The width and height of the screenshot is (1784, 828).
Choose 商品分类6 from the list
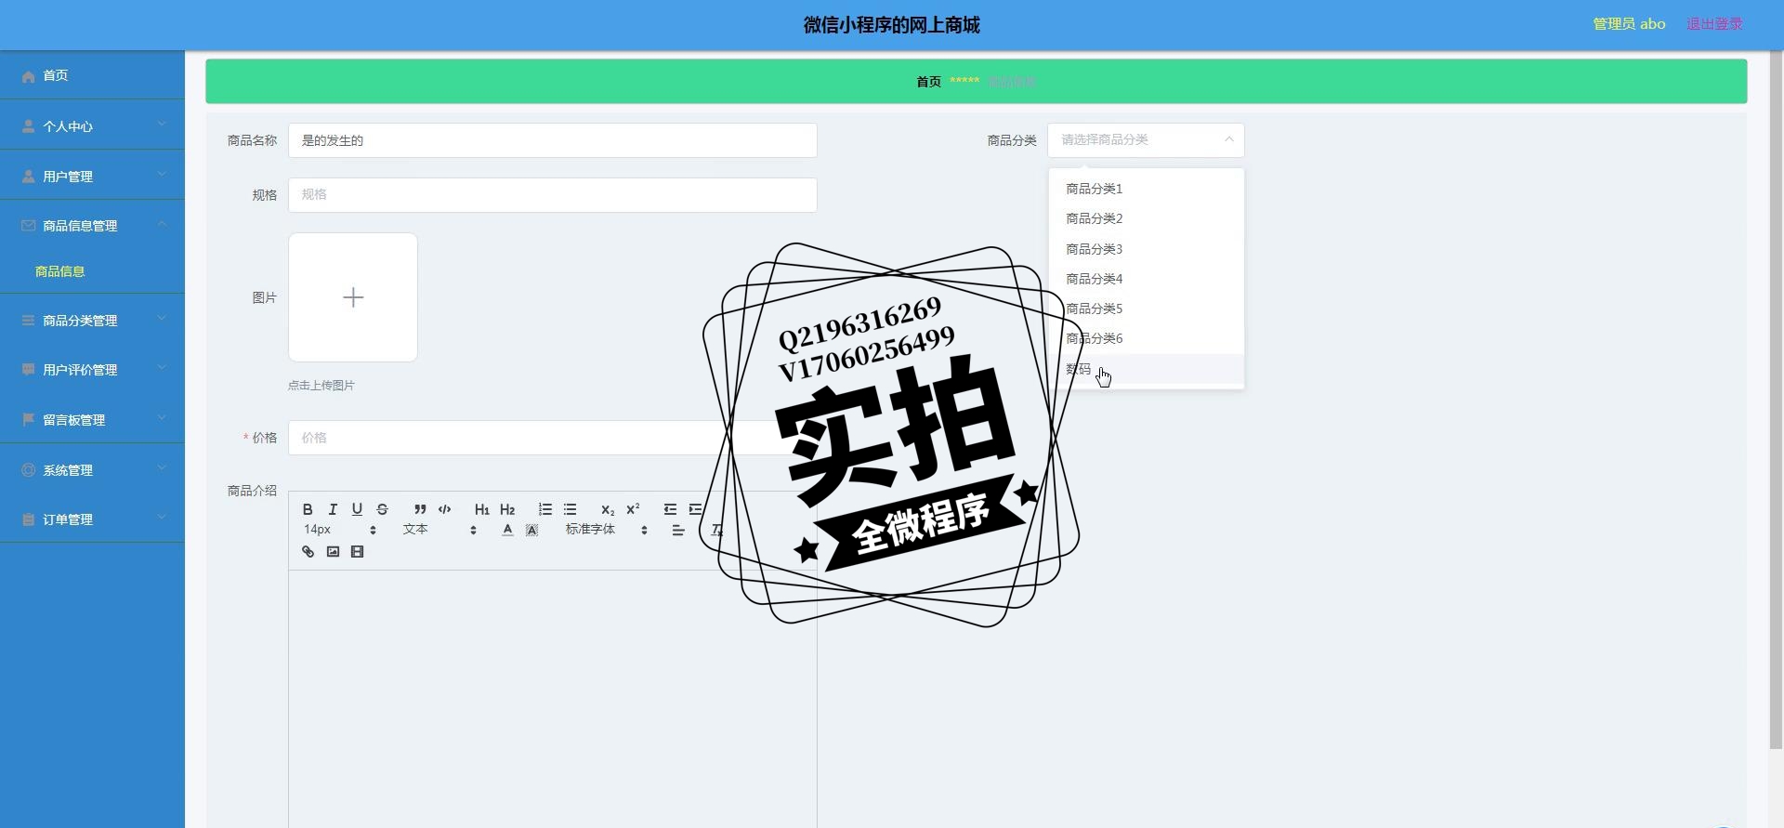[x=1146, y=338]
